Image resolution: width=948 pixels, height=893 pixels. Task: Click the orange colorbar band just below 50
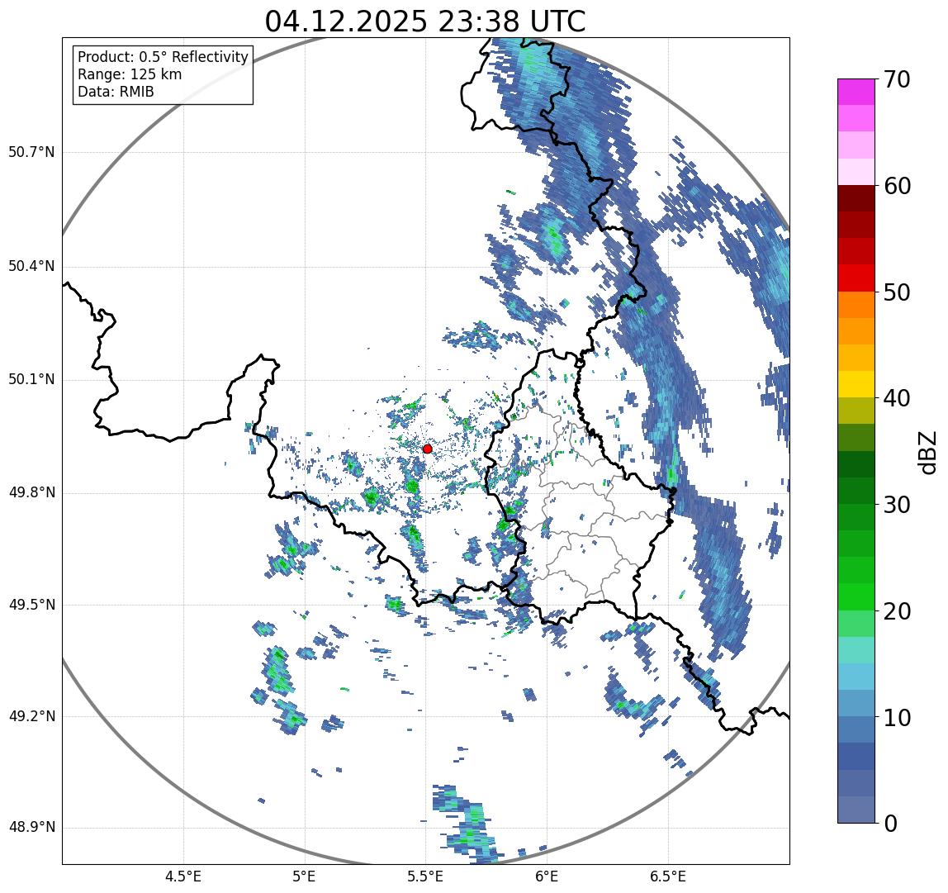pos(856,305)
